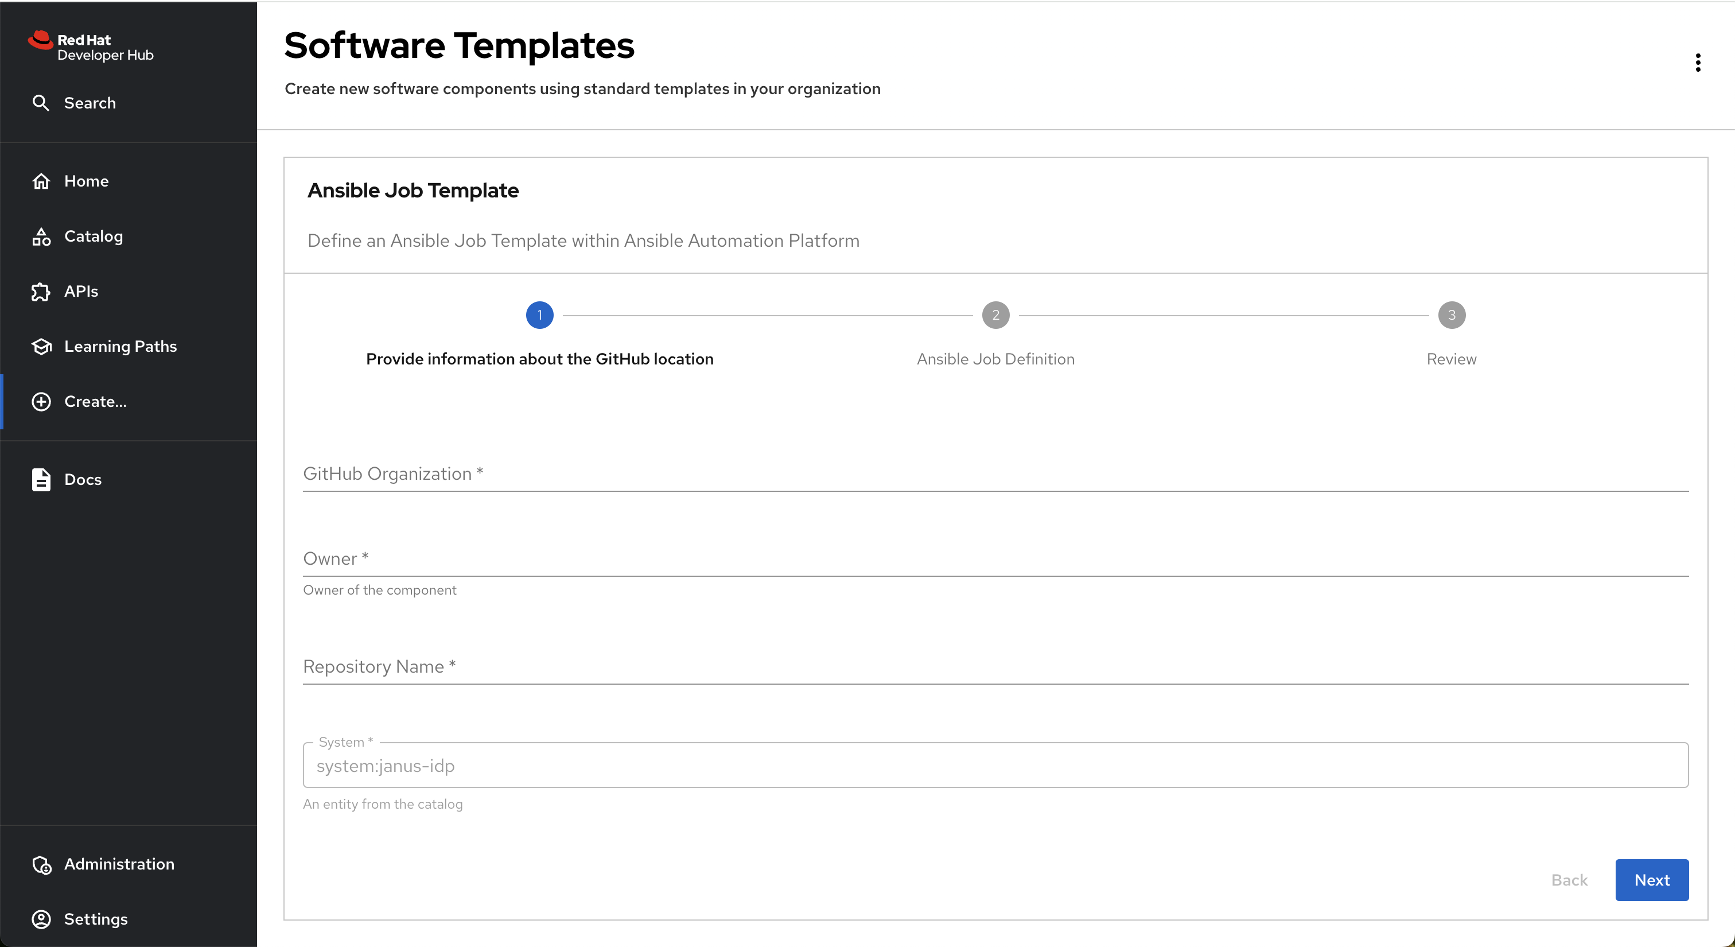Screen dimensions: 1735x947
Task: Click the Search magnifier icon
Action: coord(41,103)
